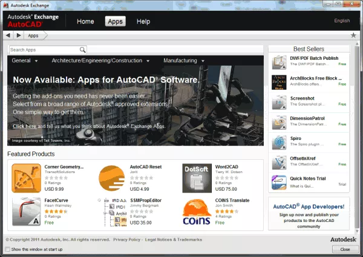
Task: Click the Spiro plugin icon
Action: point(279,142)
